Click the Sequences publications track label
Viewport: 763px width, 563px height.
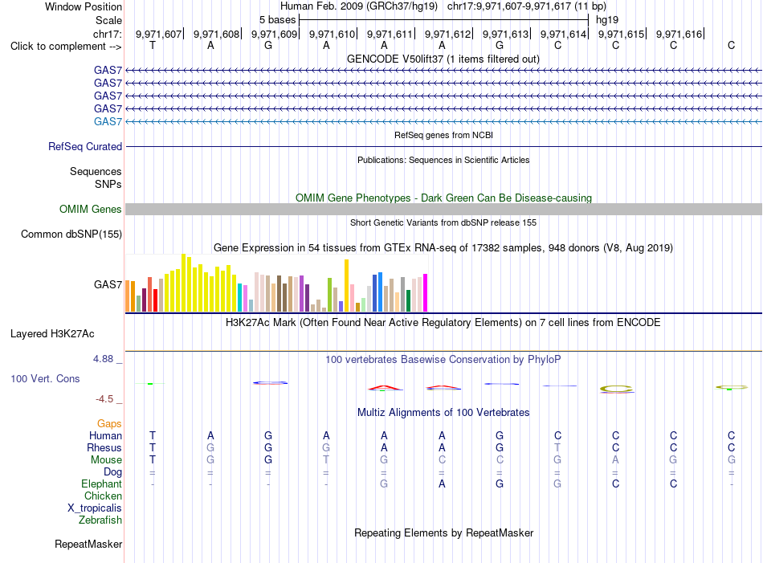pos(96,171)
